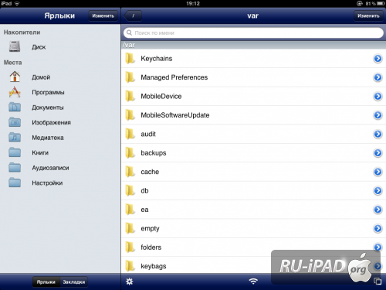Screen dimensions: 386x290
Task: Click the db folder icon
Action: [x=130, y=190]
